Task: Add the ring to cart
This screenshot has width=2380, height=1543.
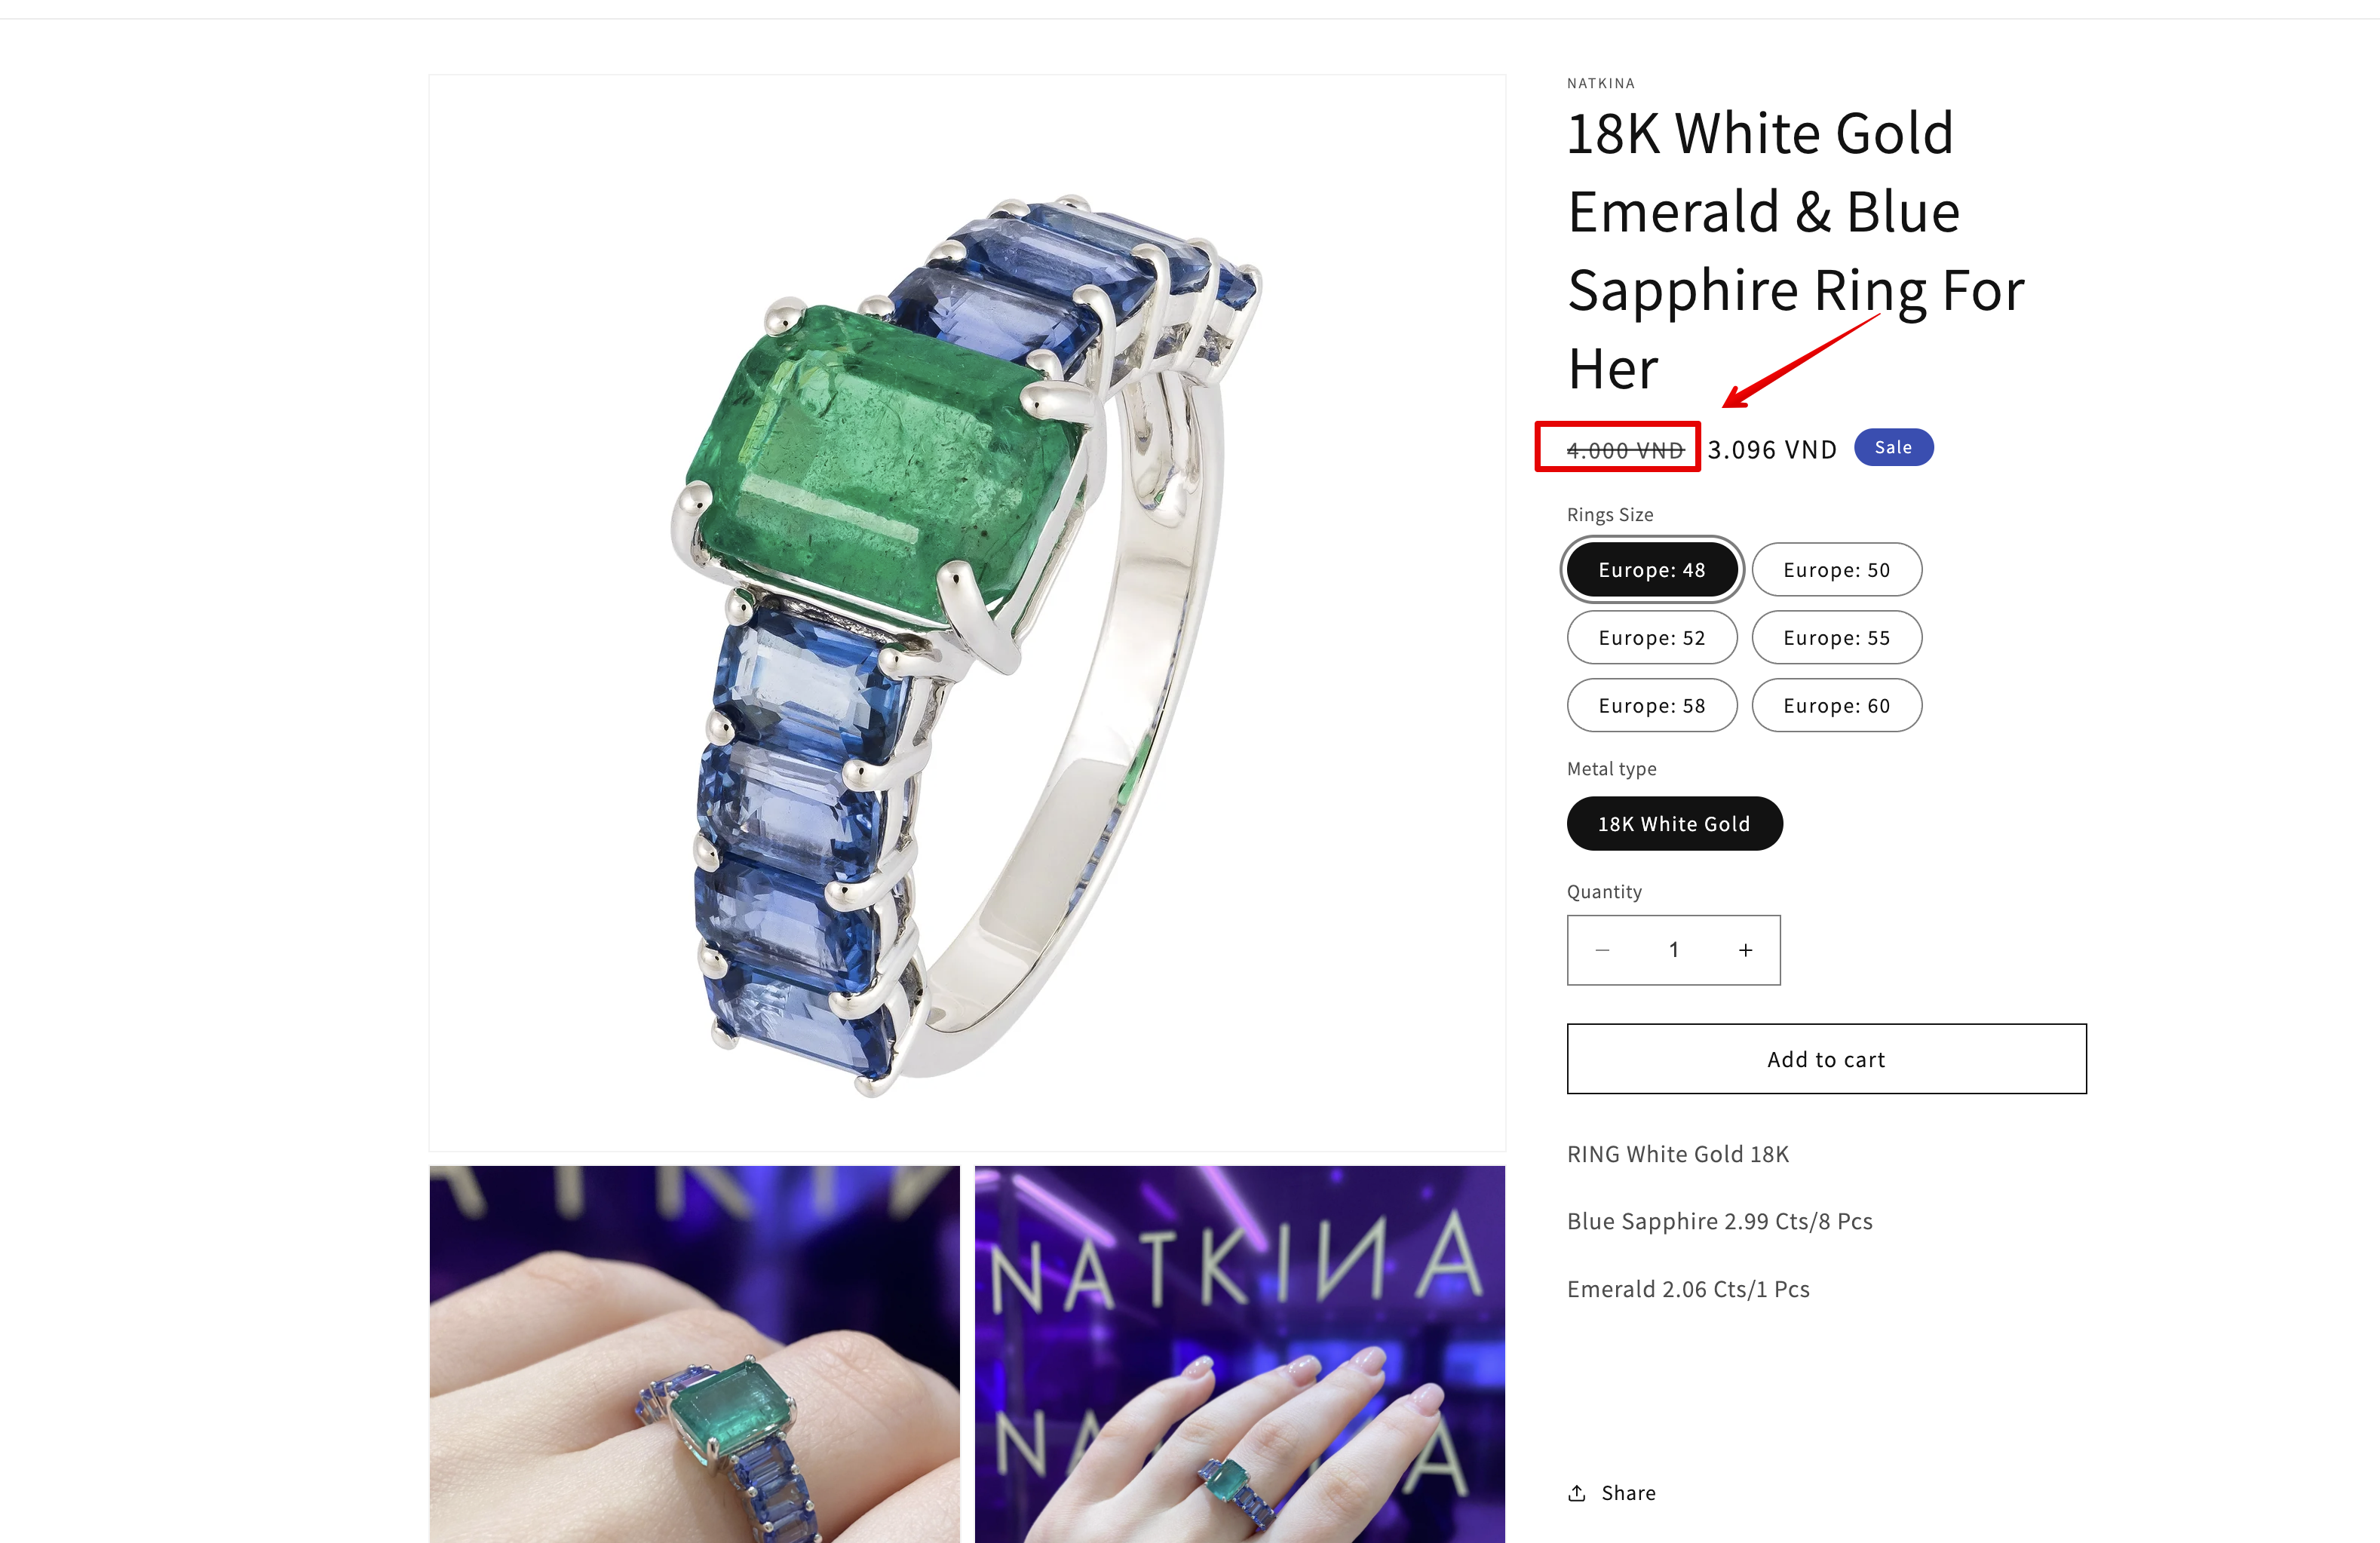Action: click(x=1826, y=1059)
